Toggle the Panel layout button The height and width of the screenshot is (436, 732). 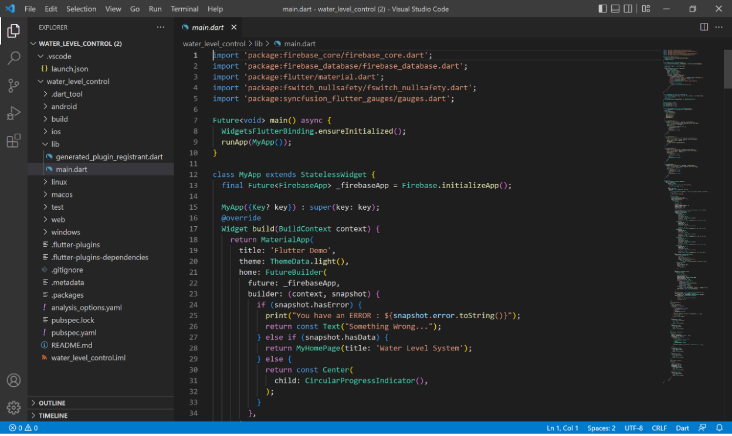(x=615, y=9)
